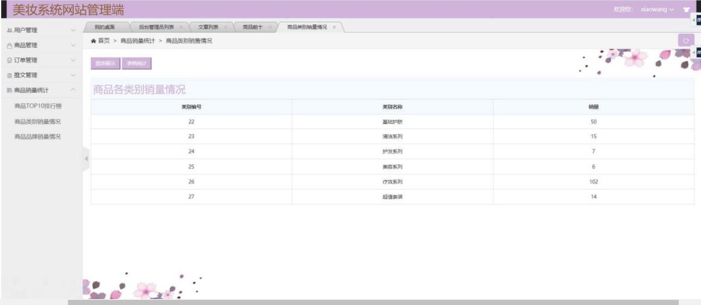Switch to the 商品前十 tab
The height and width of the screenshot is (305, 701).
(253, 27)
